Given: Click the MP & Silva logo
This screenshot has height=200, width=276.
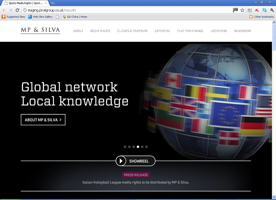Looking at the screenshot, I should 40,30.
